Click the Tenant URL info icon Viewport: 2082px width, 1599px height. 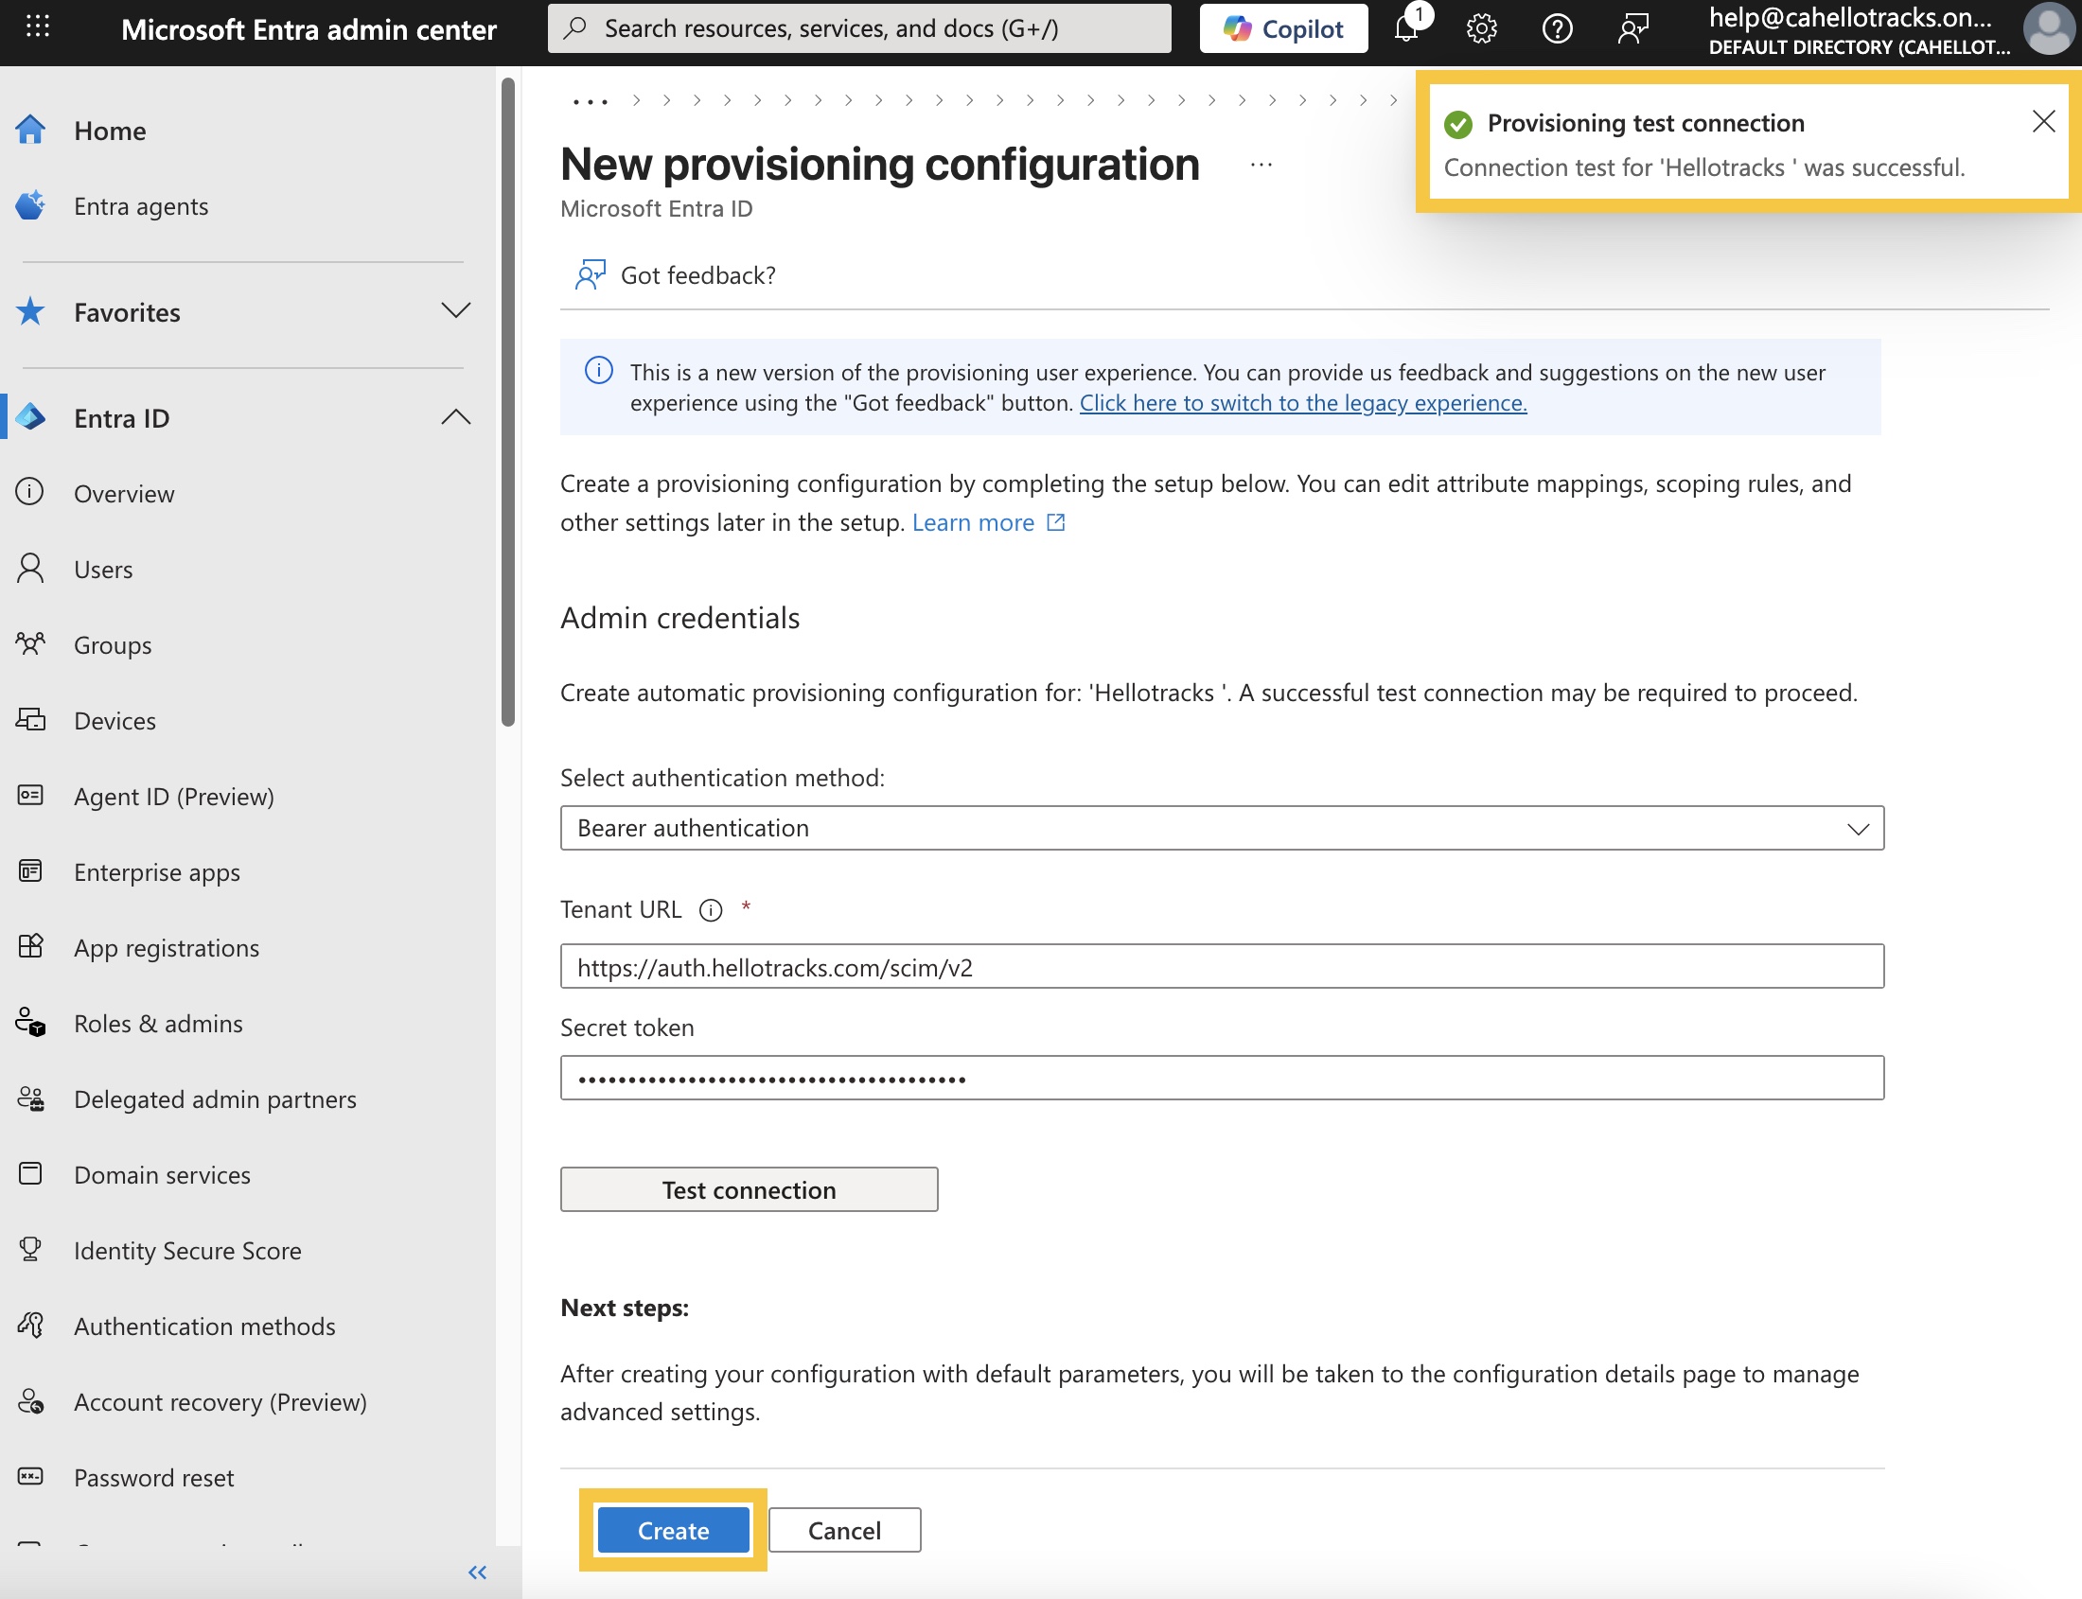coord(710,910)
